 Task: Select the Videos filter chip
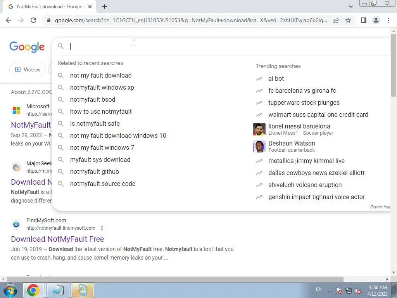[x=28, y=69]
